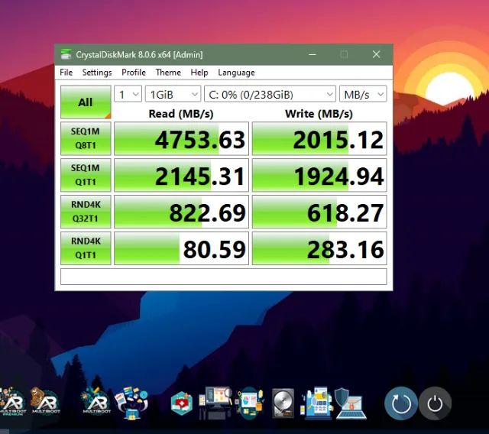Click the 1924.94 write result
The image size is (489, 434).
point(319,175)
